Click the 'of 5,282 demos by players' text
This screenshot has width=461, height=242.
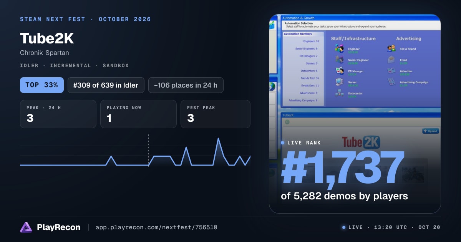coord(344,196)
